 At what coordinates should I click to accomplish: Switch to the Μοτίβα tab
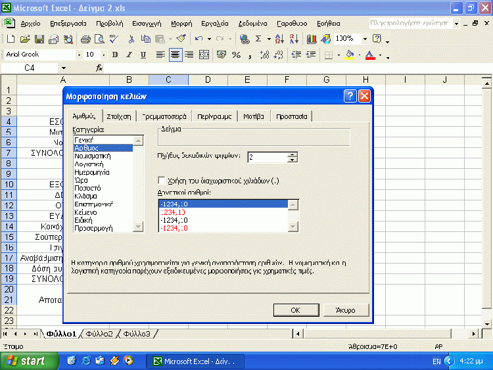tap(254, 116)
